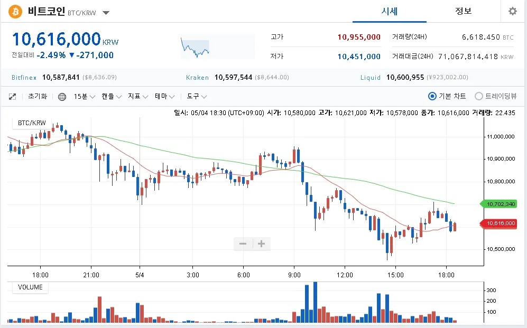
Task: Open the 캔들 chart type dropdown
Action: (x=111, y=97)
